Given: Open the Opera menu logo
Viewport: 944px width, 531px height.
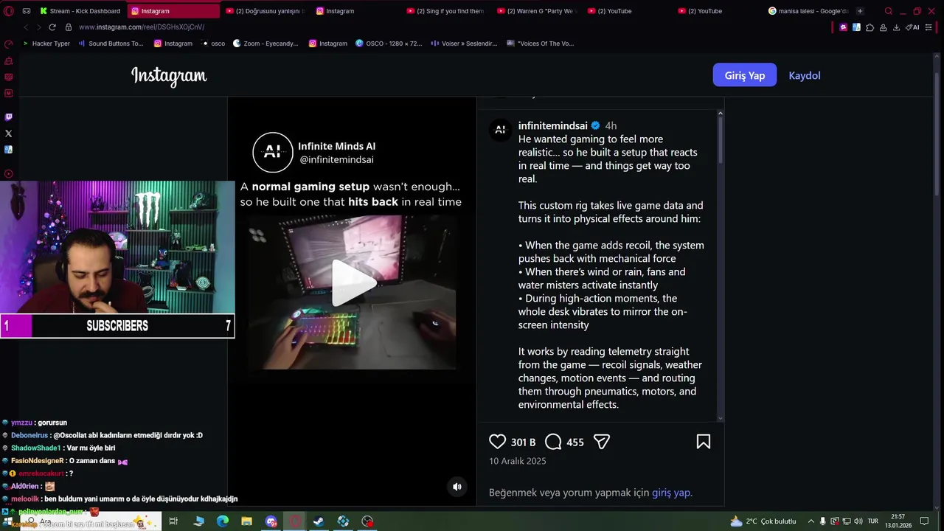Looking at the screenshot, I should coord(8,11).
